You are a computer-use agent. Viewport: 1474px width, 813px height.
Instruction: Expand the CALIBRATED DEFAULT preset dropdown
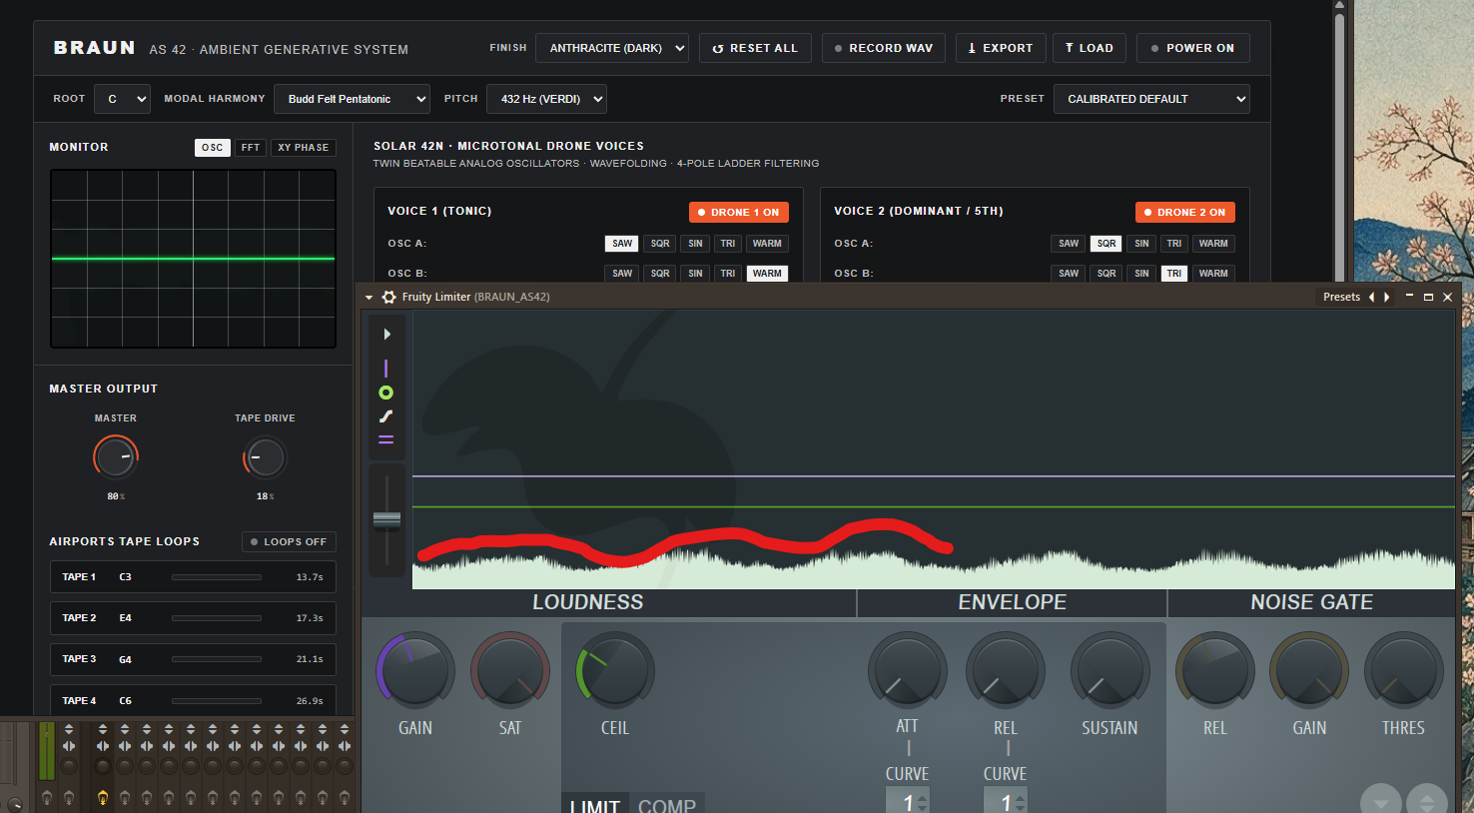(x=1151, y=99)
